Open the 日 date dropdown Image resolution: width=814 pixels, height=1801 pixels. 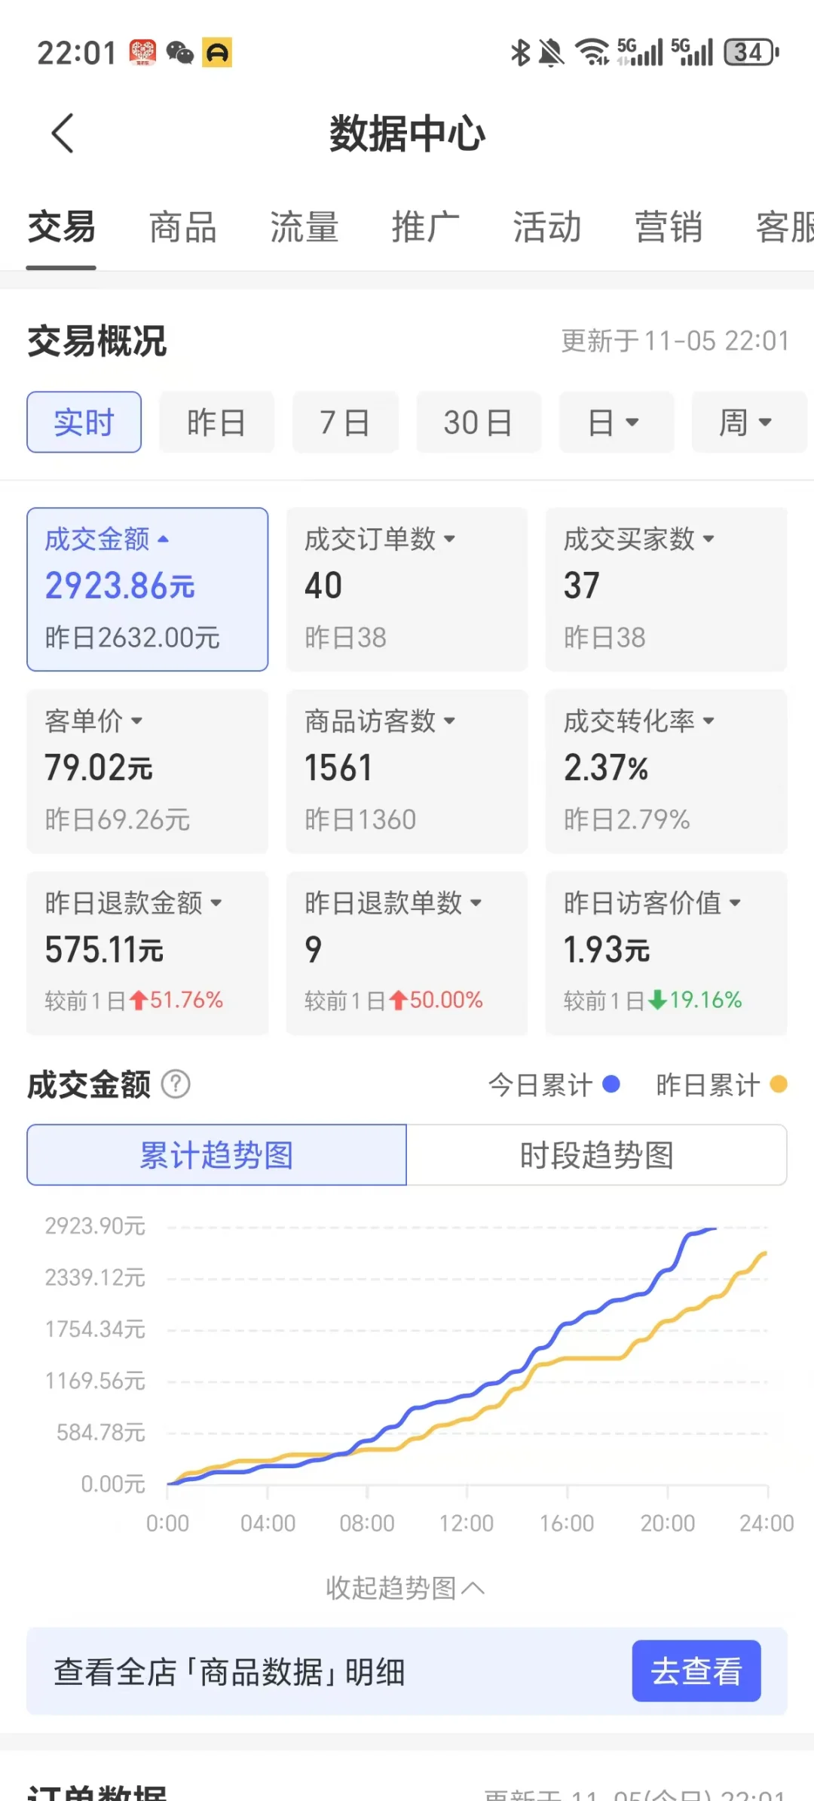[616, 422]
